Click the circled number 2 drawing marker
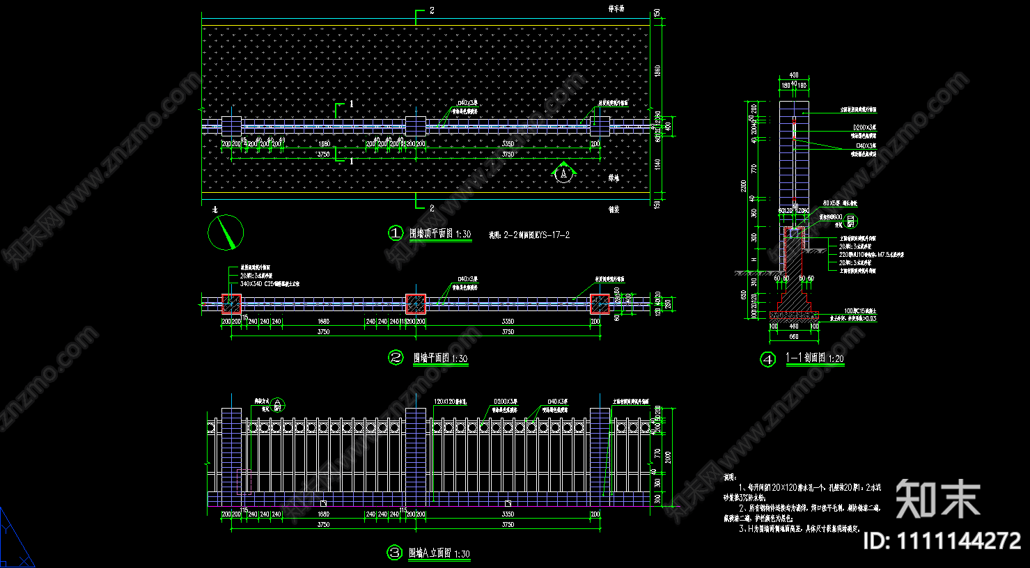This screenshot has height=568, width=1030. [x=396, y=358]
